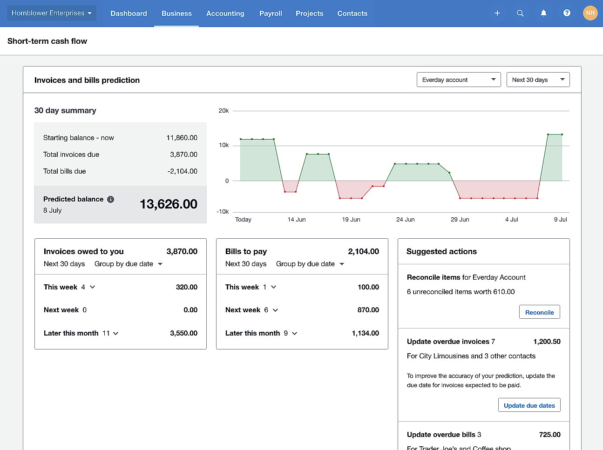The image size is (603, 450).
Task: Open the Accounting menu
Action: coord(225,13)
